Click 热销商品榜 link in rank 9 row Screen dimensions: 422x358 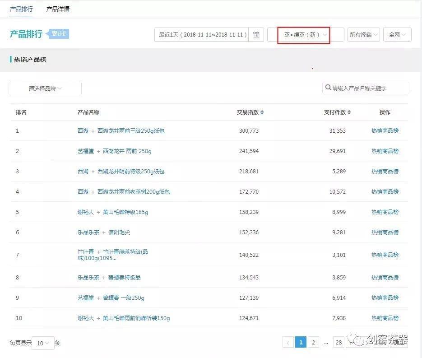click(x=385, y=298)
